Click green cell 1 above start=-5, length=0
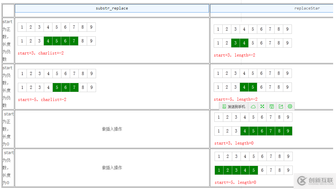Screen dimensions: 336x189 tap(219, 170)
